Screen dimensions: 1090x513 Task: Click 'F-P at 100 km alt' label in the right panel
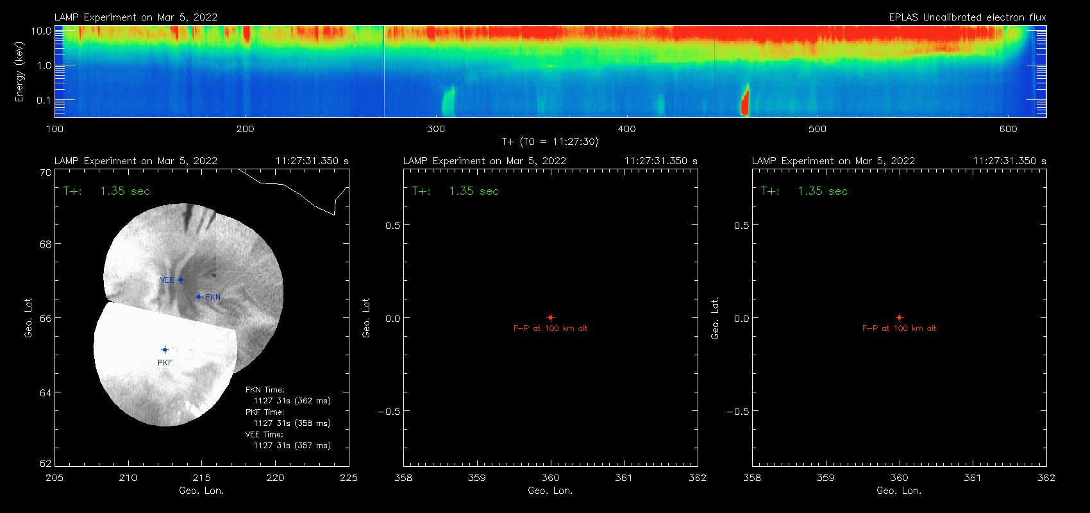point(899,328)
